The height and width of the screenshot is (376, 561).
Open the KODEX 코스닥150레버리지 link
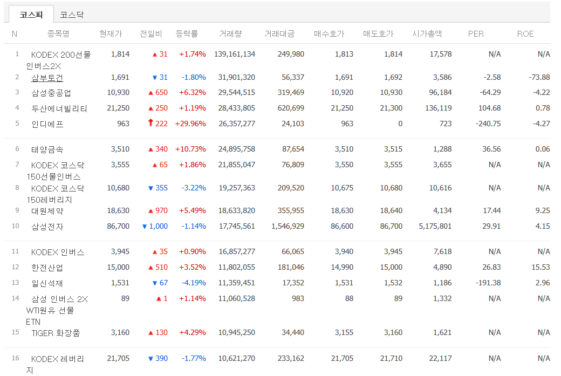[56, 194]
